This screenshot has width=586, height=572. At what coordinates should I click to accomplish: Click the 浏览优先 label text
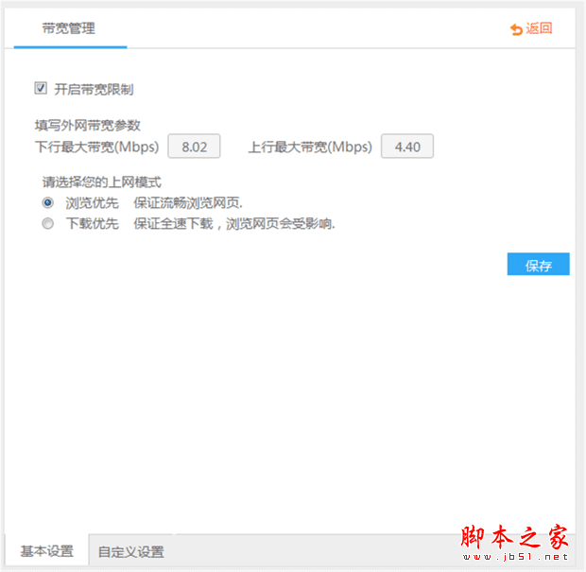(x=93, y=203)
